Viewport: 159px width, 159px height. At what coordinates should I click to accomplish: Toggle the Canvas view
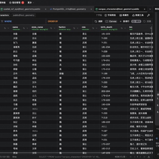point(111,21)
